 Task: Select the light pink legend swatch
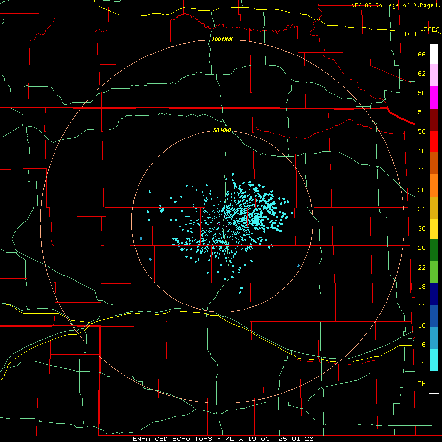coord(434,76)
